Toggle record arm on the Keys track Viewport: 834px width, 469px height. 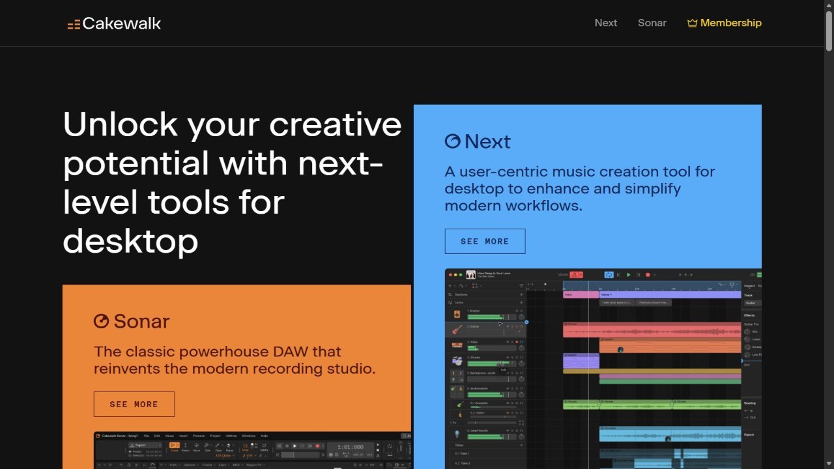tap(517, 342)
